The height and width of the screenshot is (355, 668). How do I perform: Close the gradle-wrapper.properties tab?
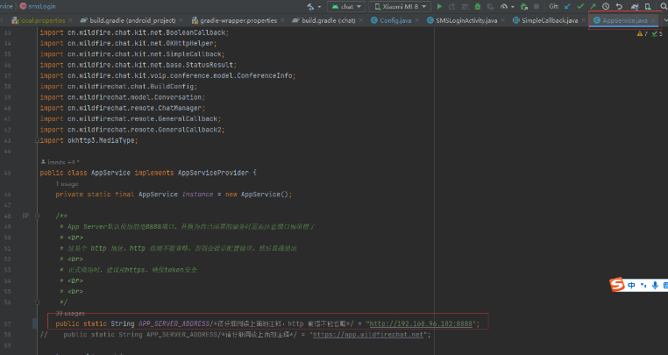[282, 20]
